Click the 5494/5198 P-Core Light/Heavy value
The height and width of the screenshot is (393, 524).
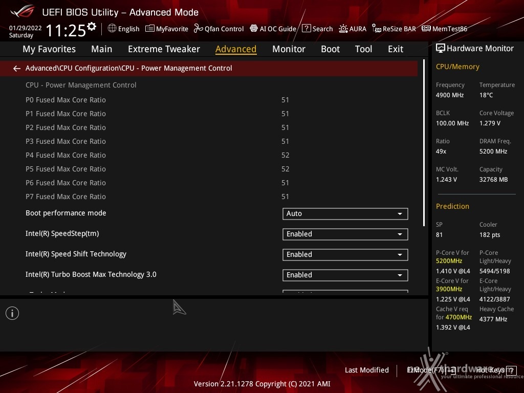coord(495,271)
